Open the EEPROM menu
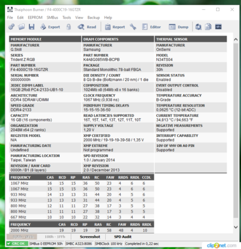The width and height of the screenshot is (241, 249). point(35,17)
